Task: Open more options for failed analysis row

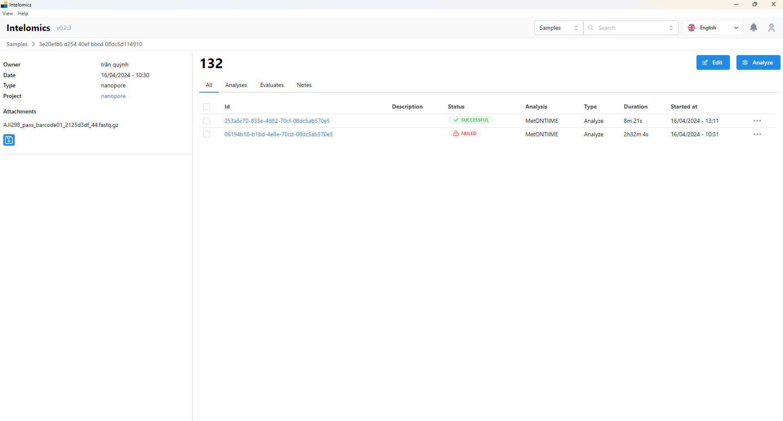Action: tap(757, 134)
